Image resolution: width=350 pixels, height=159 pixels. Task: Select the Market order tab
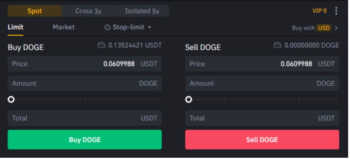click(64, 27)
